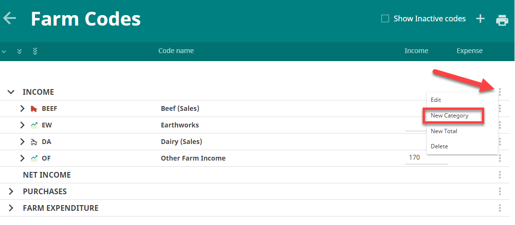Enable Show Inactive codes checkbox
Screen dimensions: 515x225
click(385, 19)
